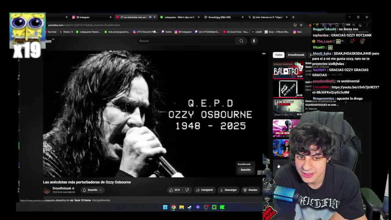Start voice search with the microphone icon
Image resolution: width=391 pixels, height=220 pixels.
254,41
